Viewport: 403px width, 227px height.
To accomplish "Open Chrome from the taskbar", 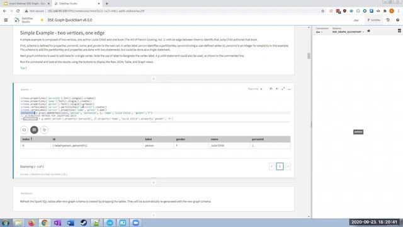I will pos(45,223).
